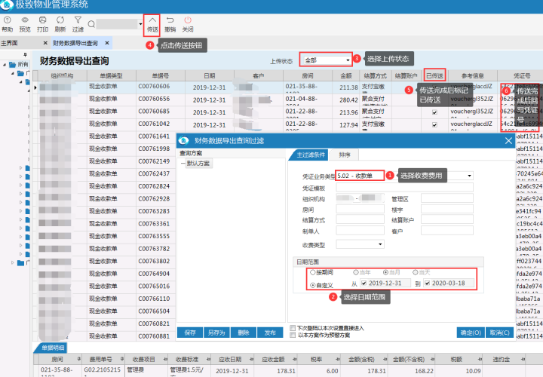Click the 凭证模板 input field
This screenshot has width=543, height=377.
[404, 188]
